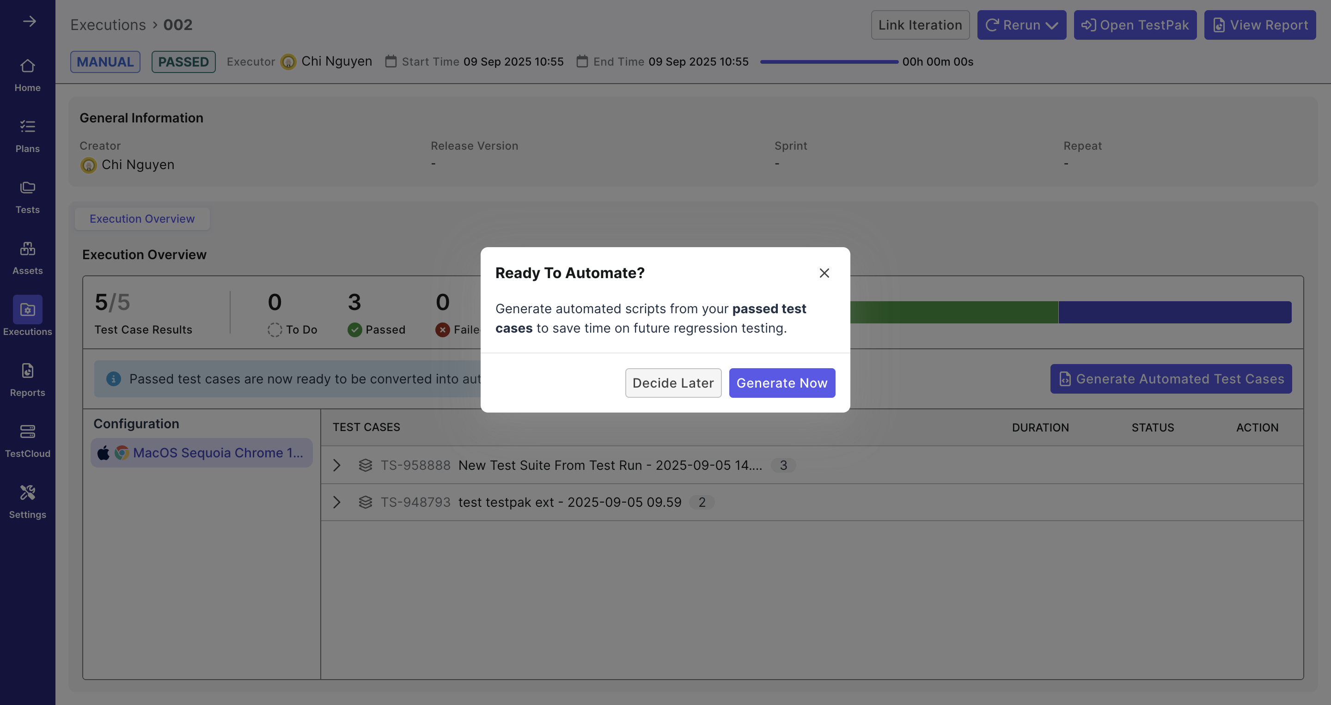
Task: Click Decide Later button
Action: point(673,383)
